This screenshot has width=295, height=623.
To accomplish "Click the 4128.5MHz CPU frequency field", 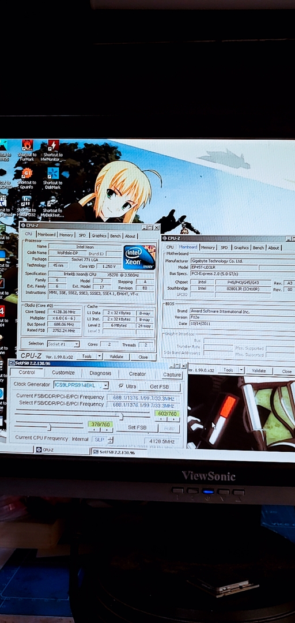I will 161,441.
